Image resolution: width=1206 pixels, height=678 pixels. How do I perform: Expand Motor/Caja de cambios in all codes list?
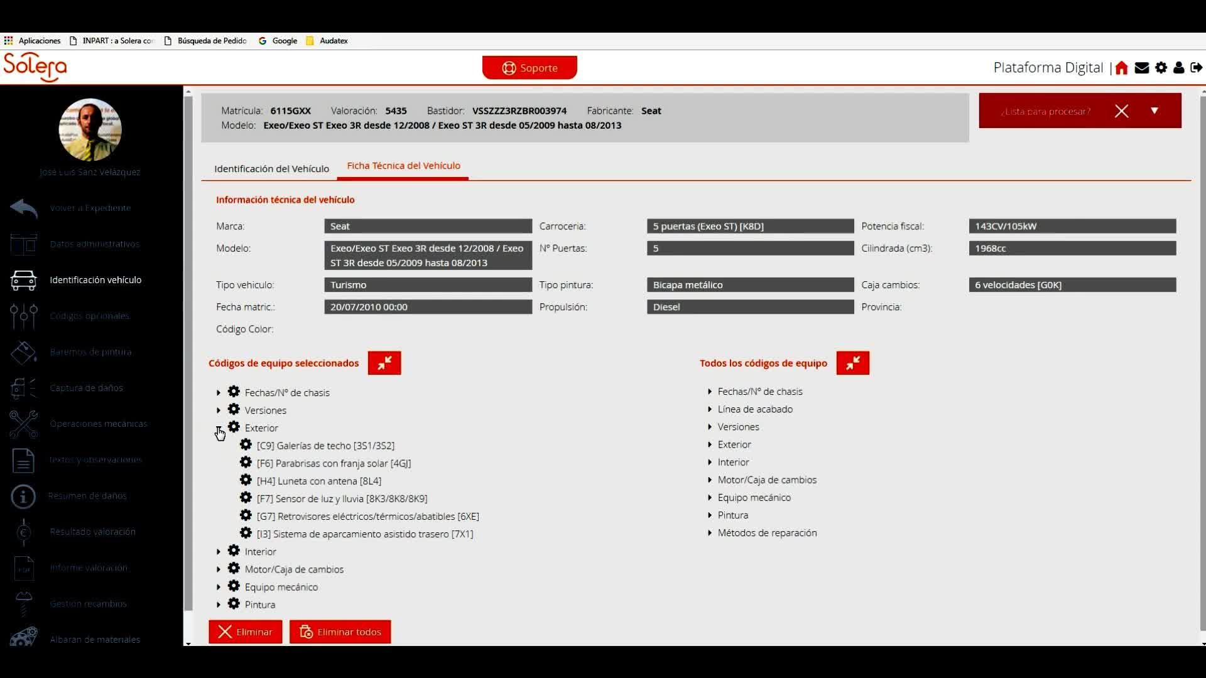point(710,480)
